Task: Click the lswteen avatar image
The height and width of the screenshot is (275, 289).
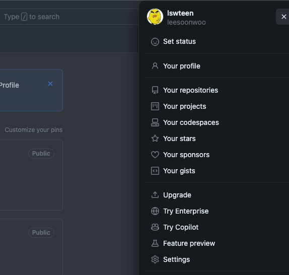Action: click(155, 17)
